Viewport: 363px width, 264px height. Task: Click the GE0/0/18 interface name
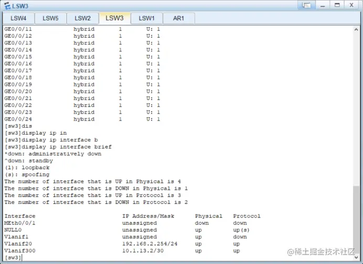(18, 78)
